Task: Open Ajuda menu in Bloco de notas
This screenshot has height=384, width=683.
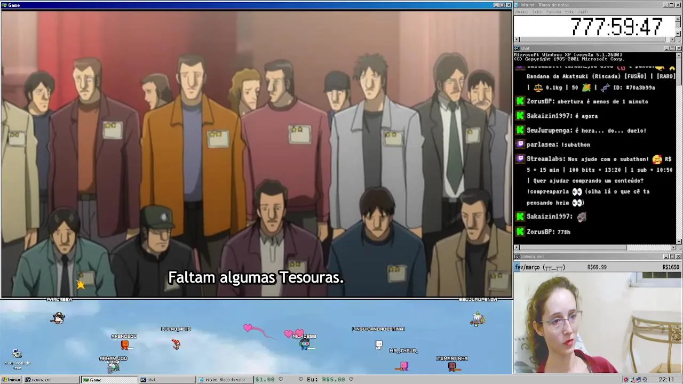Action: coord(583,12)
